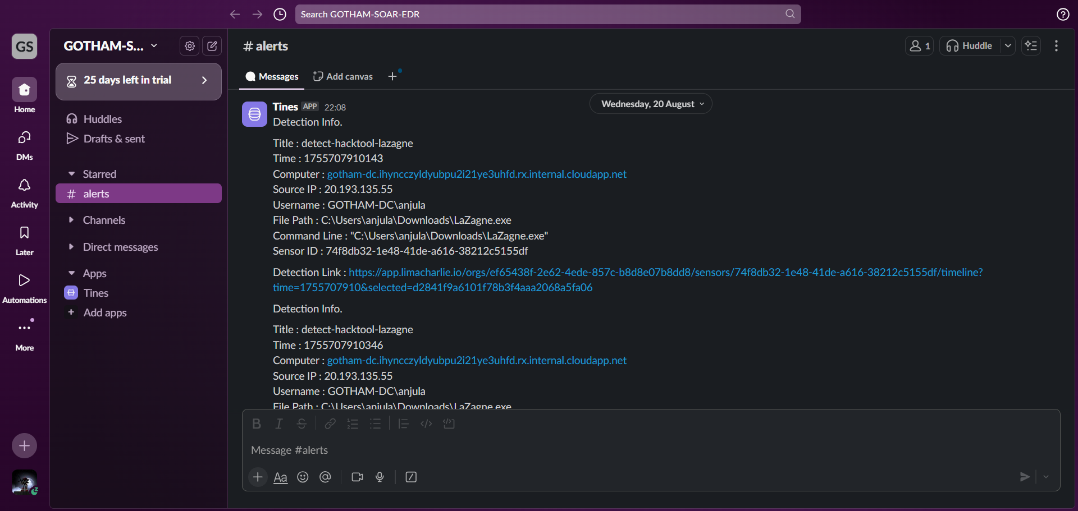Click the mention someone @ icon
1078x511 pixels.
coord(325,477)
